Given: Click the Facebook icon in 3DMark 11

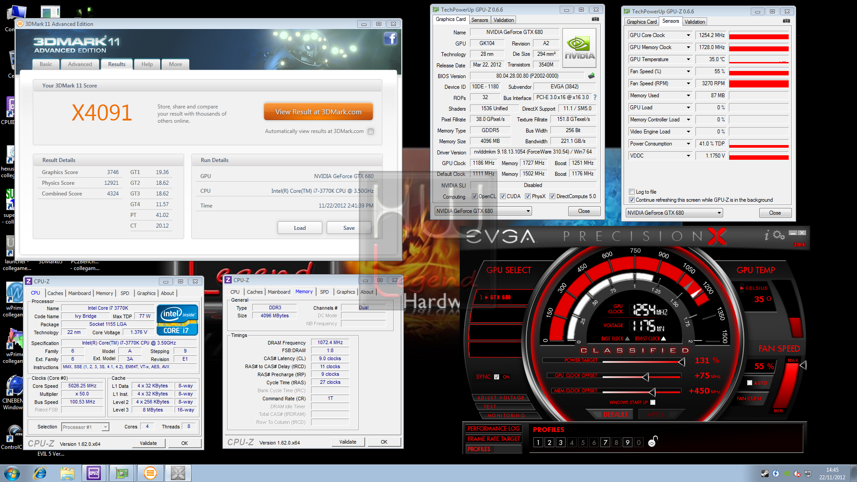Looking at the screenshot, I should click(x=390, y=39).
